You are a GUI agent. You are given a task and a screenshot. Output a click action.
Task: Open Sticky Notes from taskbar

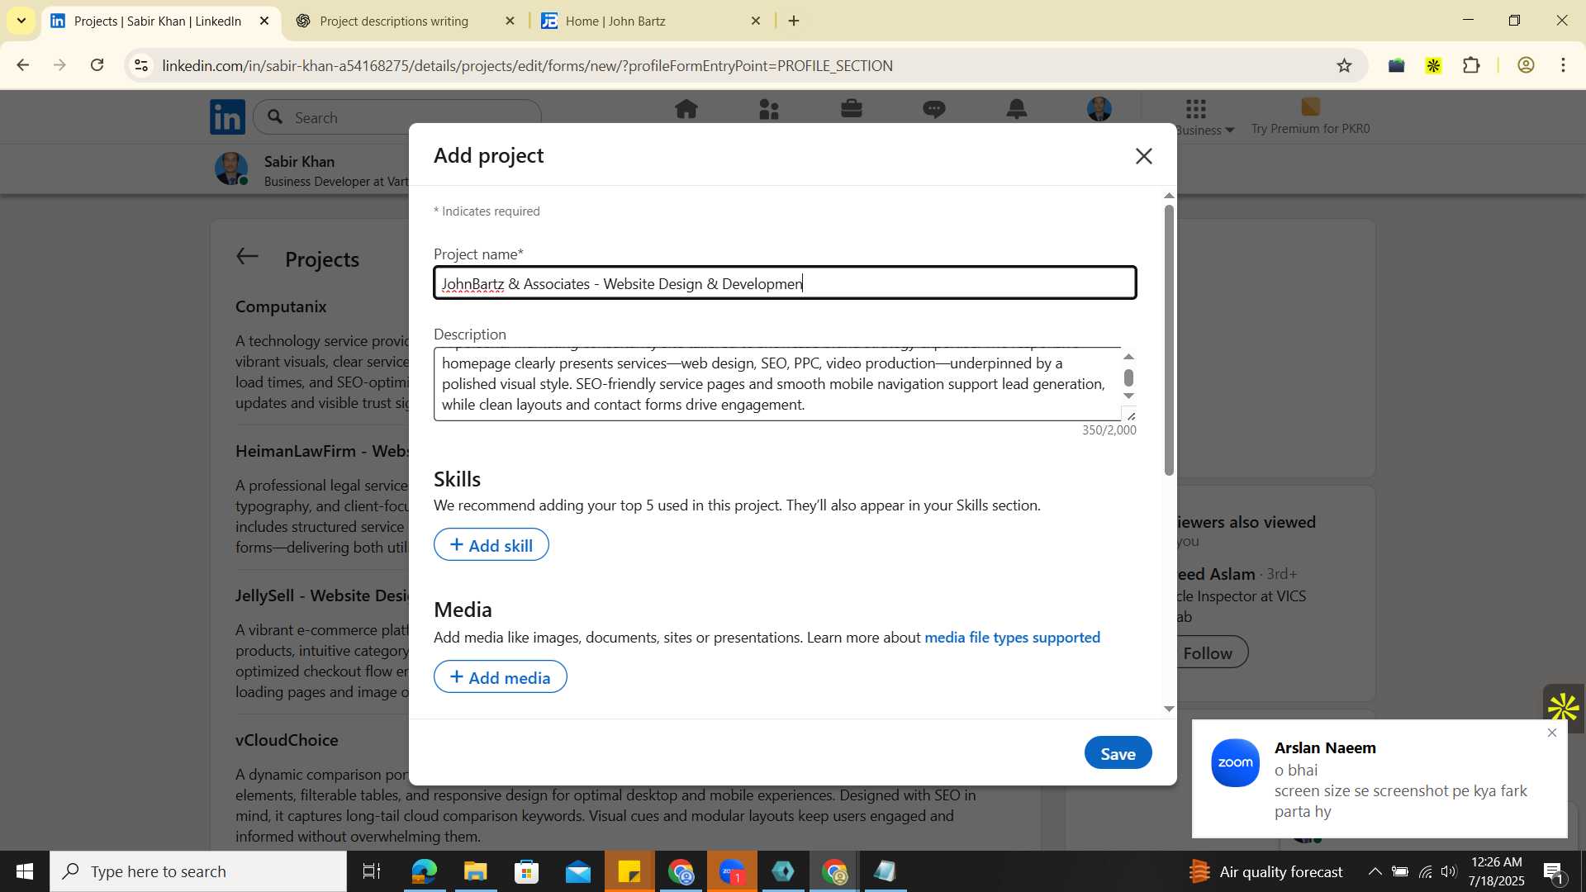point(629,871)
